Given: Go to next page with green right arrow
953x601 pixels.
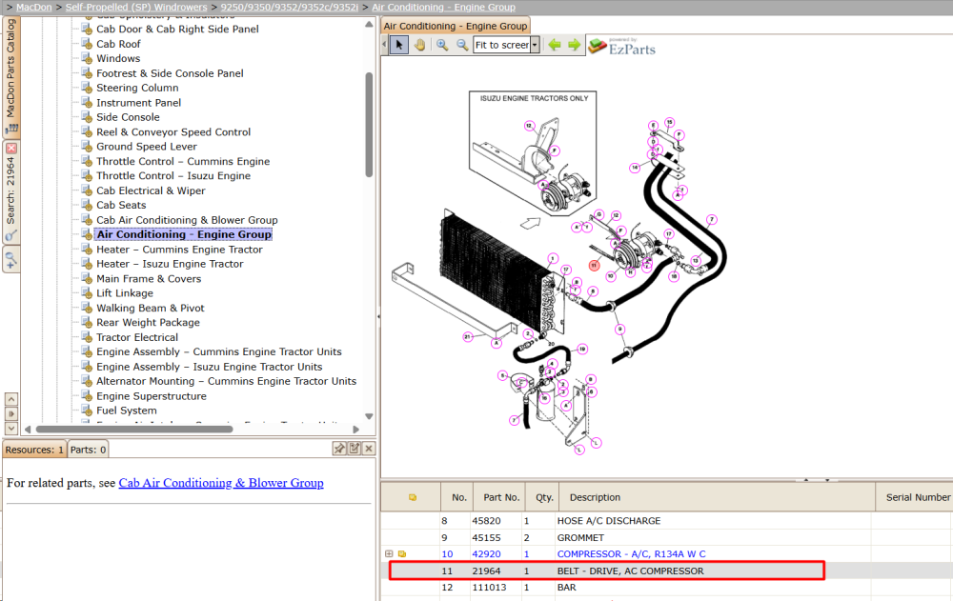Looking at the screenshot, I should [x=575, y=45].
